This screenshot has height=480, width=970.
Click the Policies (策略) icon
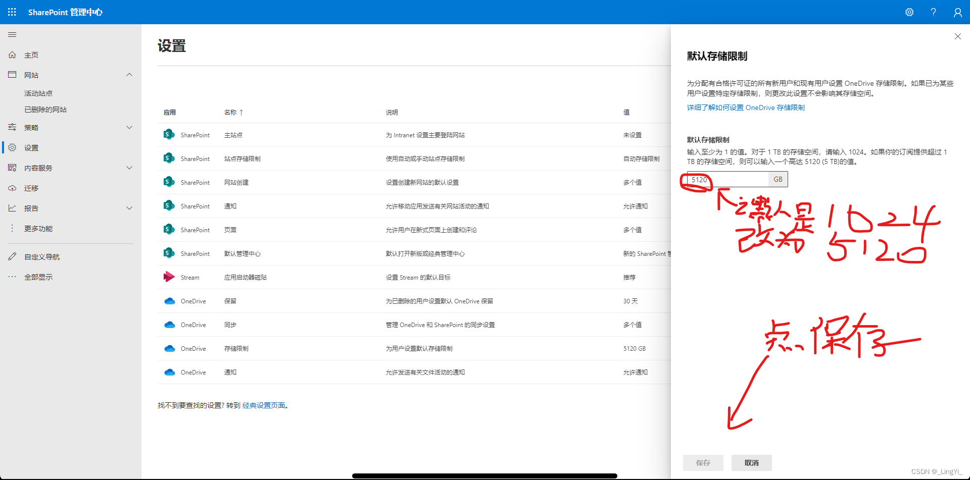pyautogui.click(x=12, y=127)
